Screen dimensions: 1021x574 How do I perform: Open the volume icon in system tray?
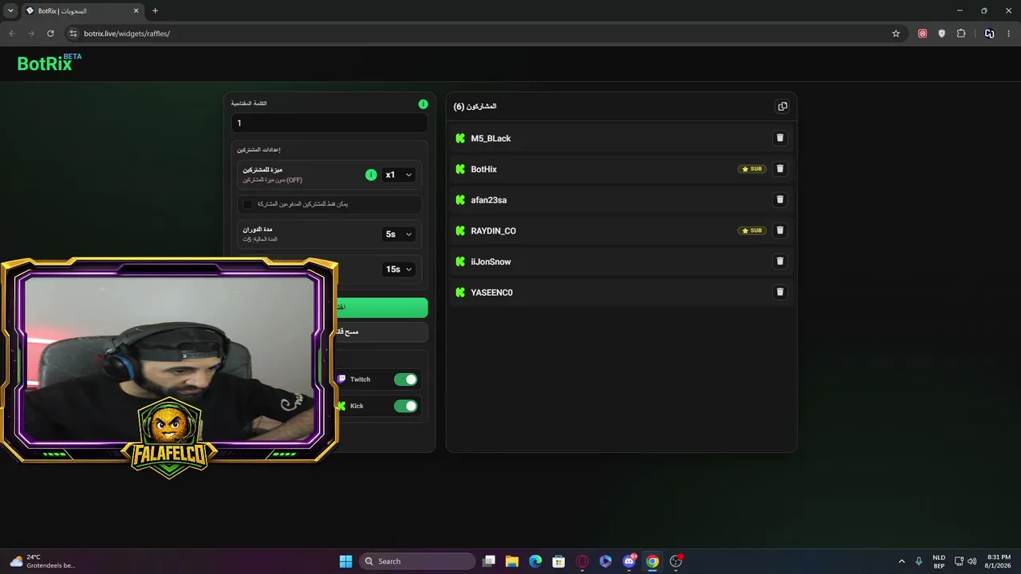[x=972, y=561]
